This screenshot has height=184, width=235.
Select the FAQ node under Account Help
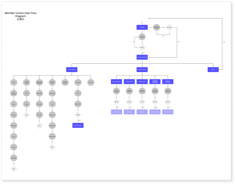(78, 93)
